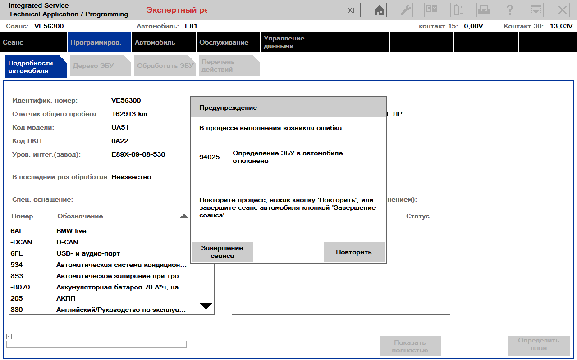Click the printer icon
The width and height of the screenshot is (577, 360).
[x=484, y=10]
